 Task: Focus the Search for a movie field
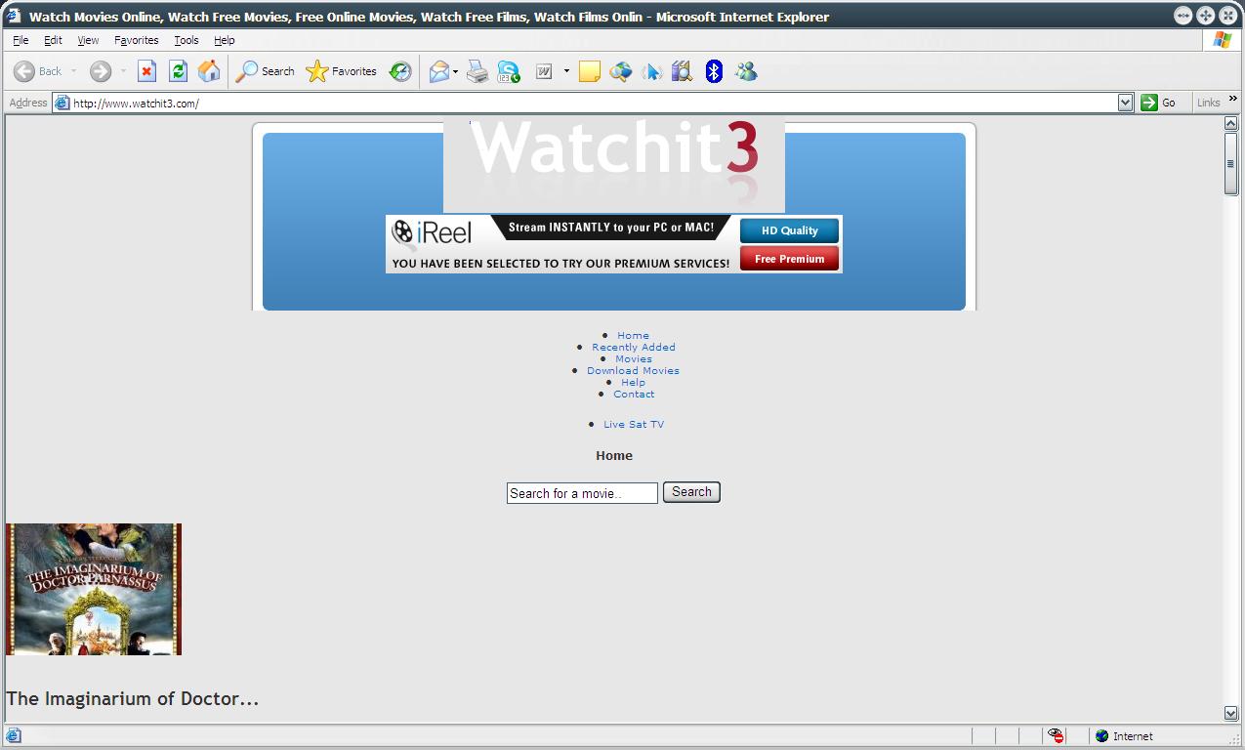[x=582, y=493]
